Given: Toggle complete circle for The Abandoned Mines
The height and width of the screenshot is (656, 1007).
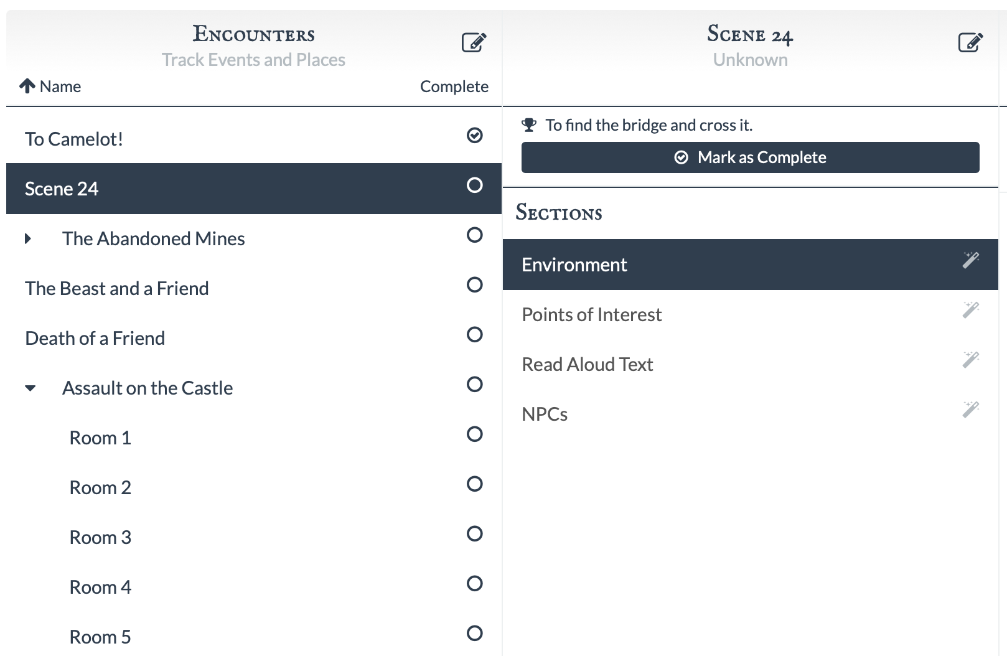Looking at the screenshot, I should 475,235.
